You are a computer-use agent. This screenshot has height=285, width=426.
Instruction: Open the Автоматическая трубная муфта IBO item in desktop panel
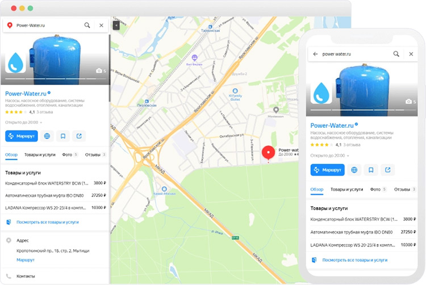point(56,195)
